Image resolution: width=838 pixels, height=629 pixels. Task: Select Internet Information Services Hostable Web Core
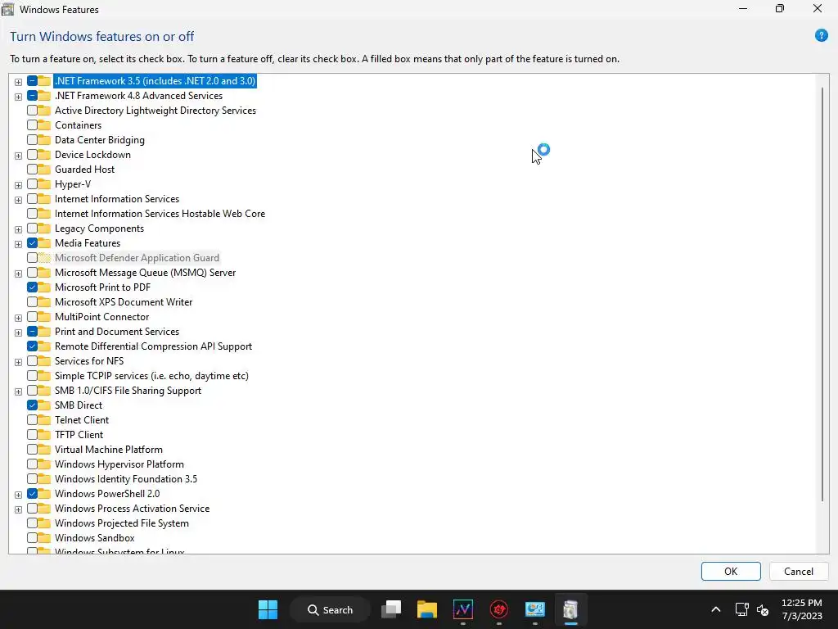pos(160,214)
